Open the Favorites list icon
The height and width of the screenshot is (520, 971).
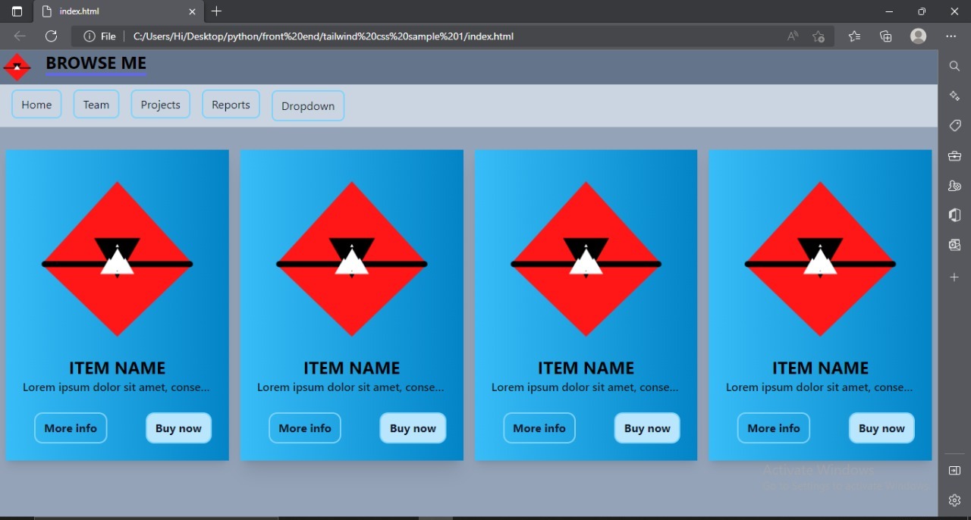[x=854, y=36]
